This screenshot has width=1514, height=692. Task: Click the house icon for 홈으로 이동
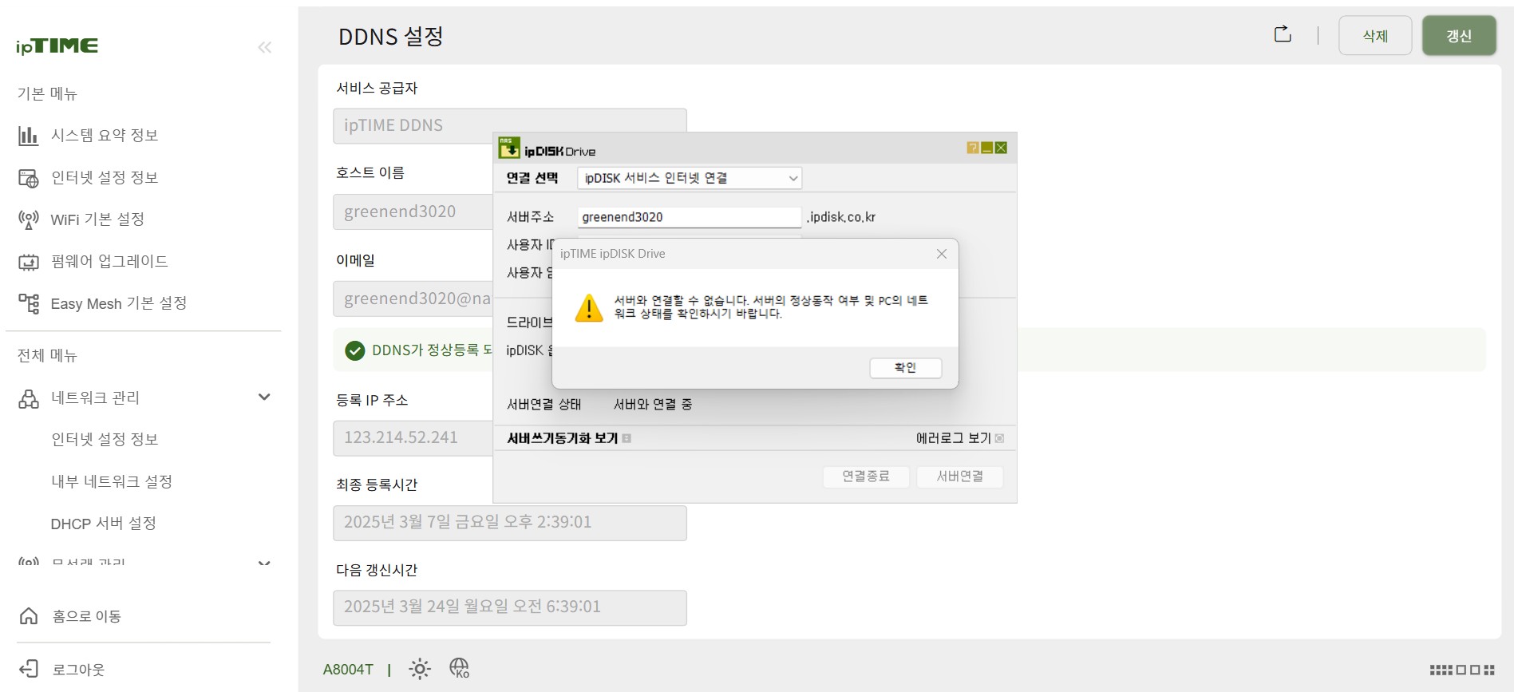[x=29, y=616]
